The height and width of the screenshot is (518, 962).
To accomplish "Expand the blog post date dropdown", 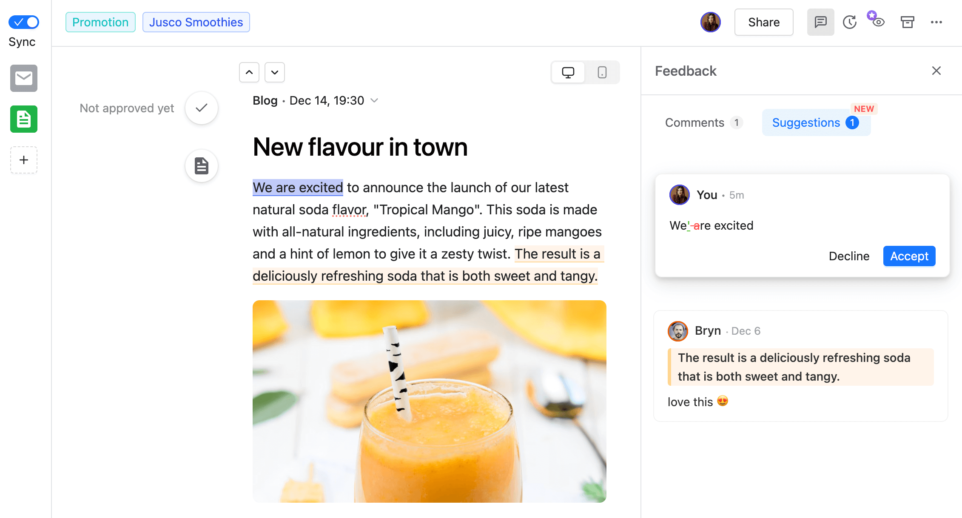I will (376, 100).
